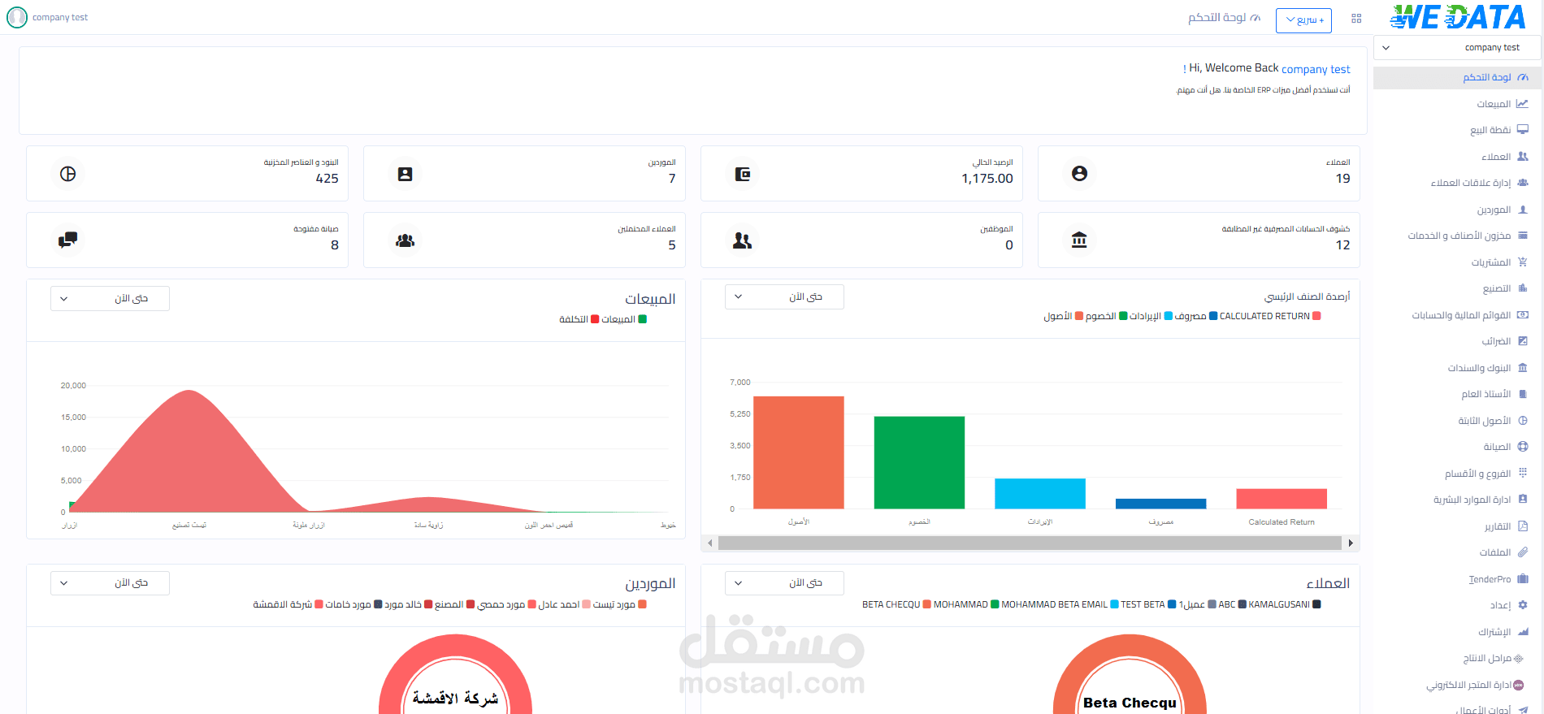The height and width of the screenshot is (714, 1544).
Task: Open حتى الآن dropdown in الموردين panel
Action: 110,582
